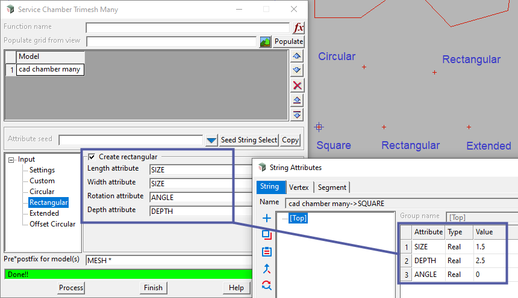Toggle the Create rectangular checkbox

(92, 157)
